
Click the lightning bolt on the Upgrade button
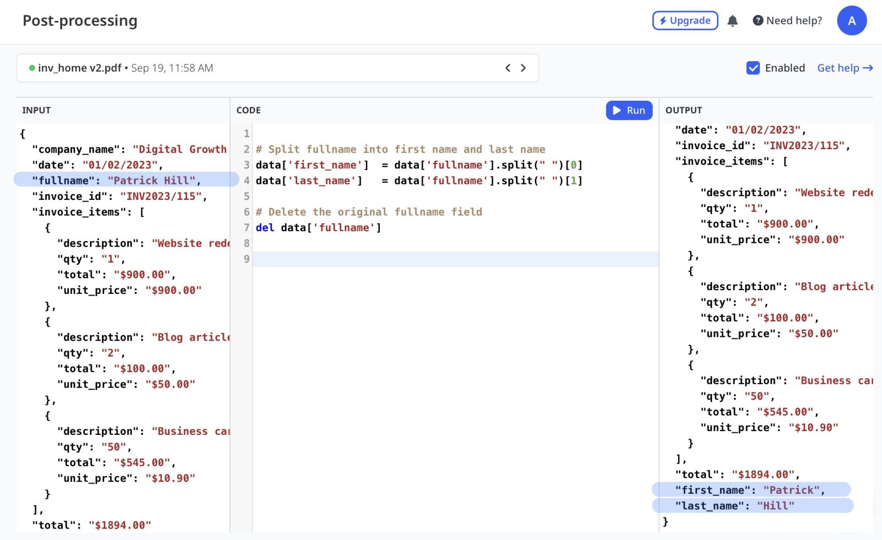click(x=663, y=20)
